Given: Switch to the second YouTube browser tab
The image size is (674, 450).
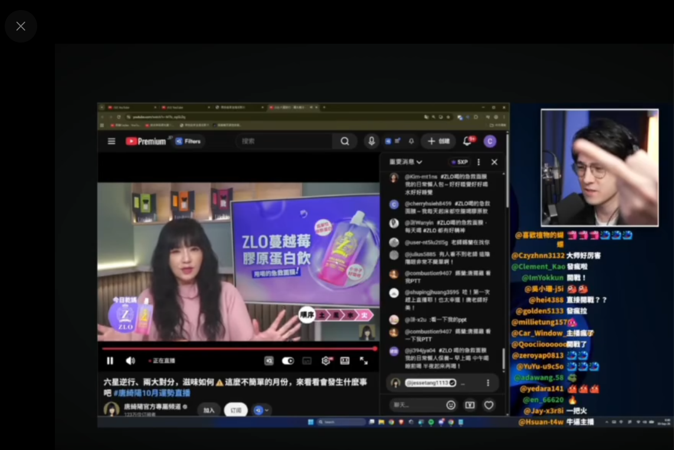Looking at the screenshot, I should pos(185,107).
